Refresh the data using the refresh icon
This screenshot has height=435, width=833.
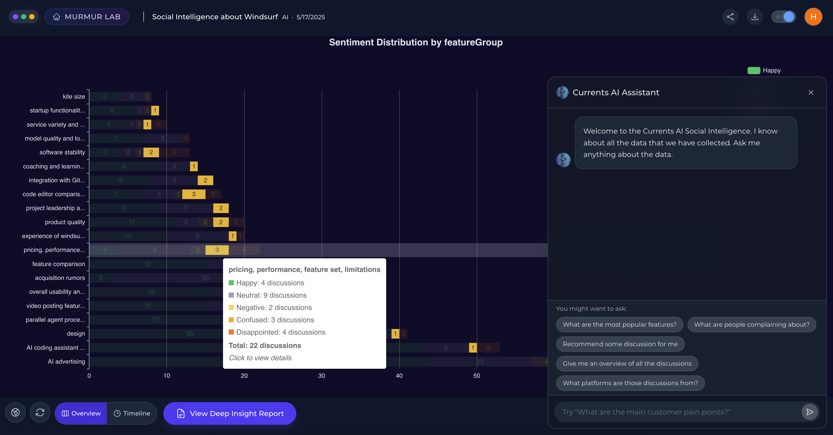click(40, 413)
